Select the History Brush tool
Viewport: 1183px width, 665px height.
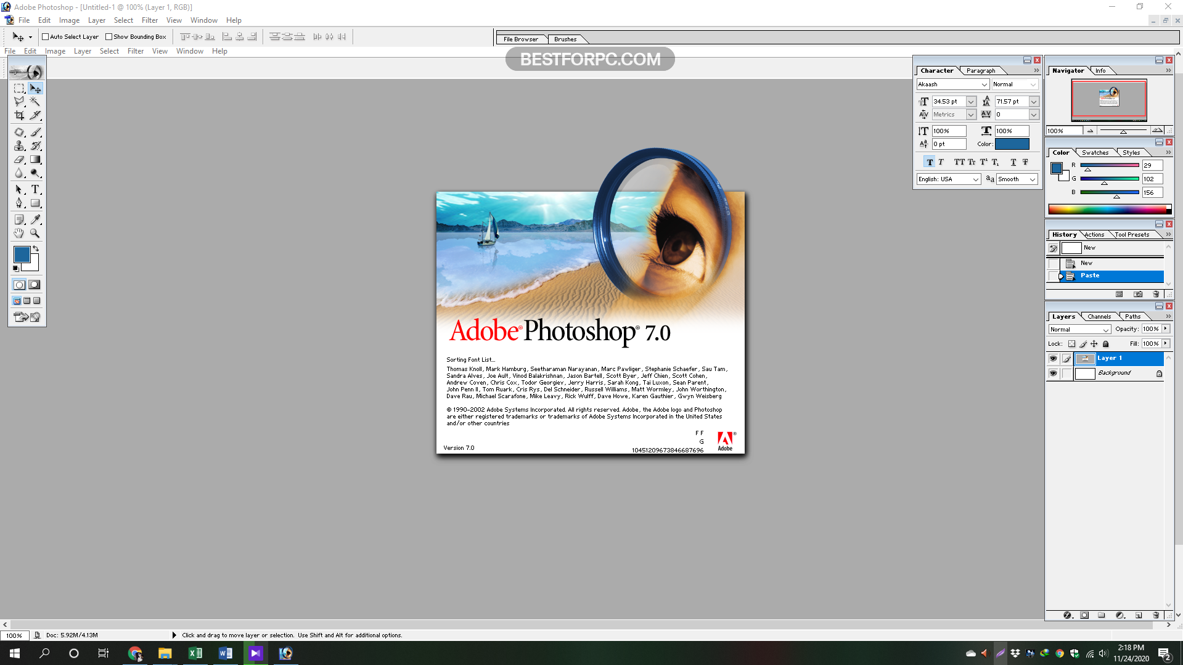(35, 145)
